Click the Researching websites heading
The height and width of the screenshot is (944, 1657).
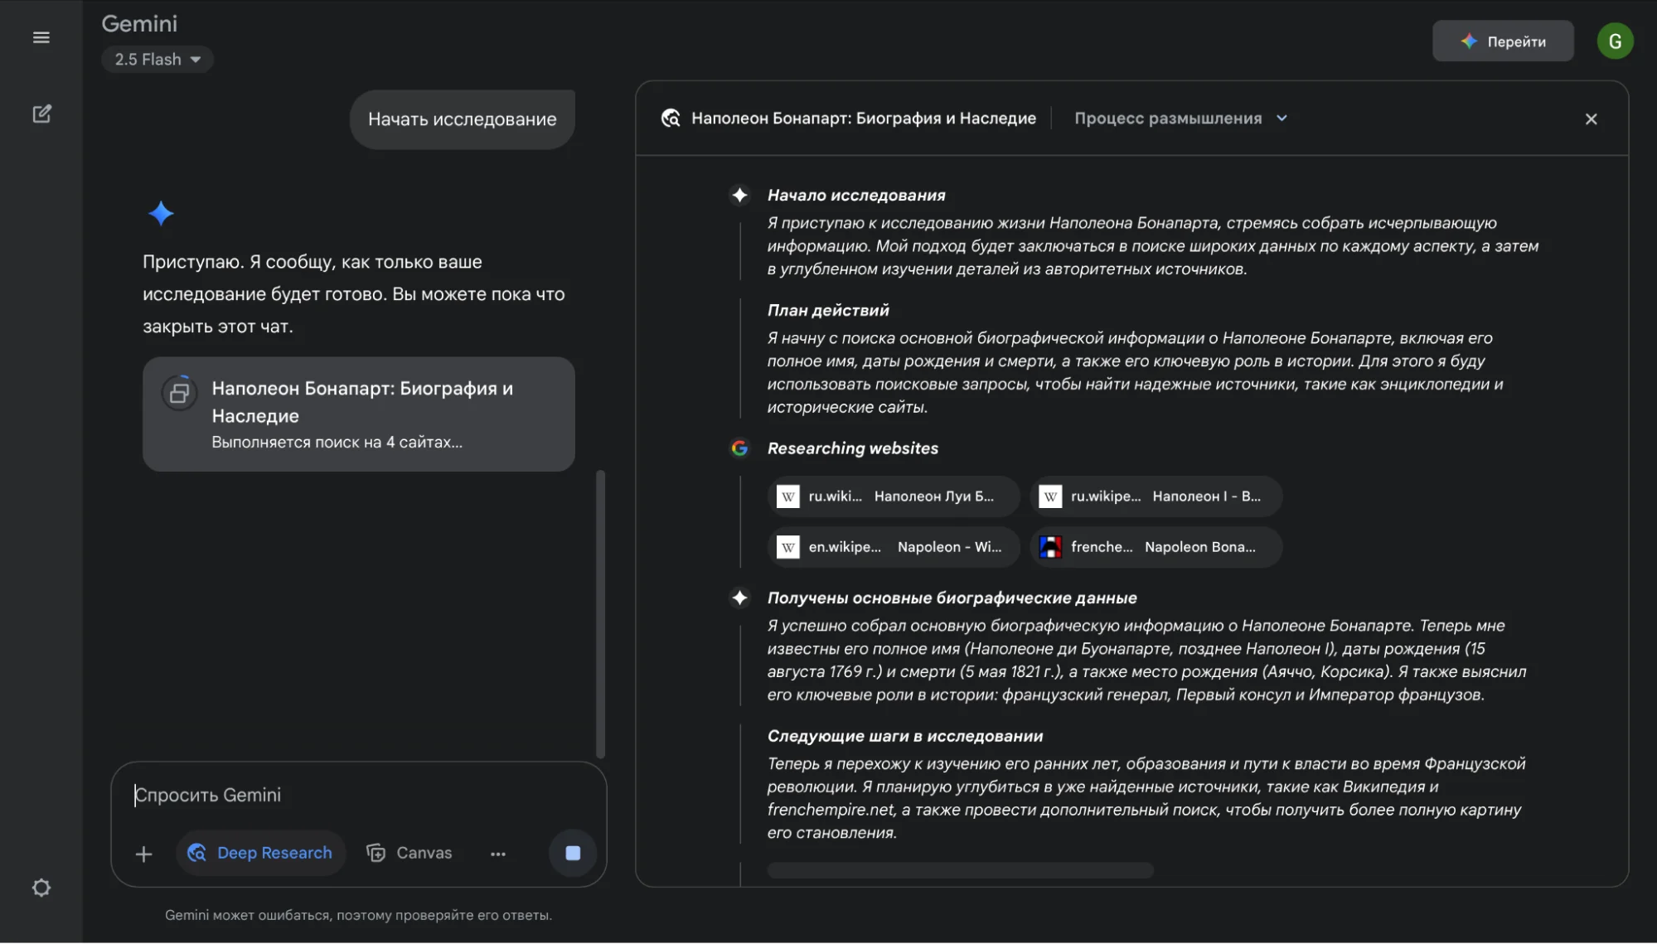pyautogui.click(x=853, y=448)
